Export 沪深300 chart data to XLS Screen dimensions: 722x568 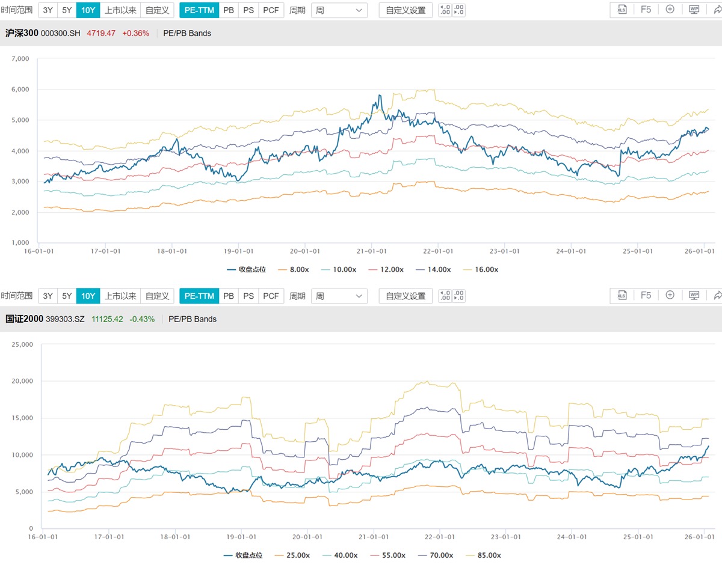tap(622, 10)
